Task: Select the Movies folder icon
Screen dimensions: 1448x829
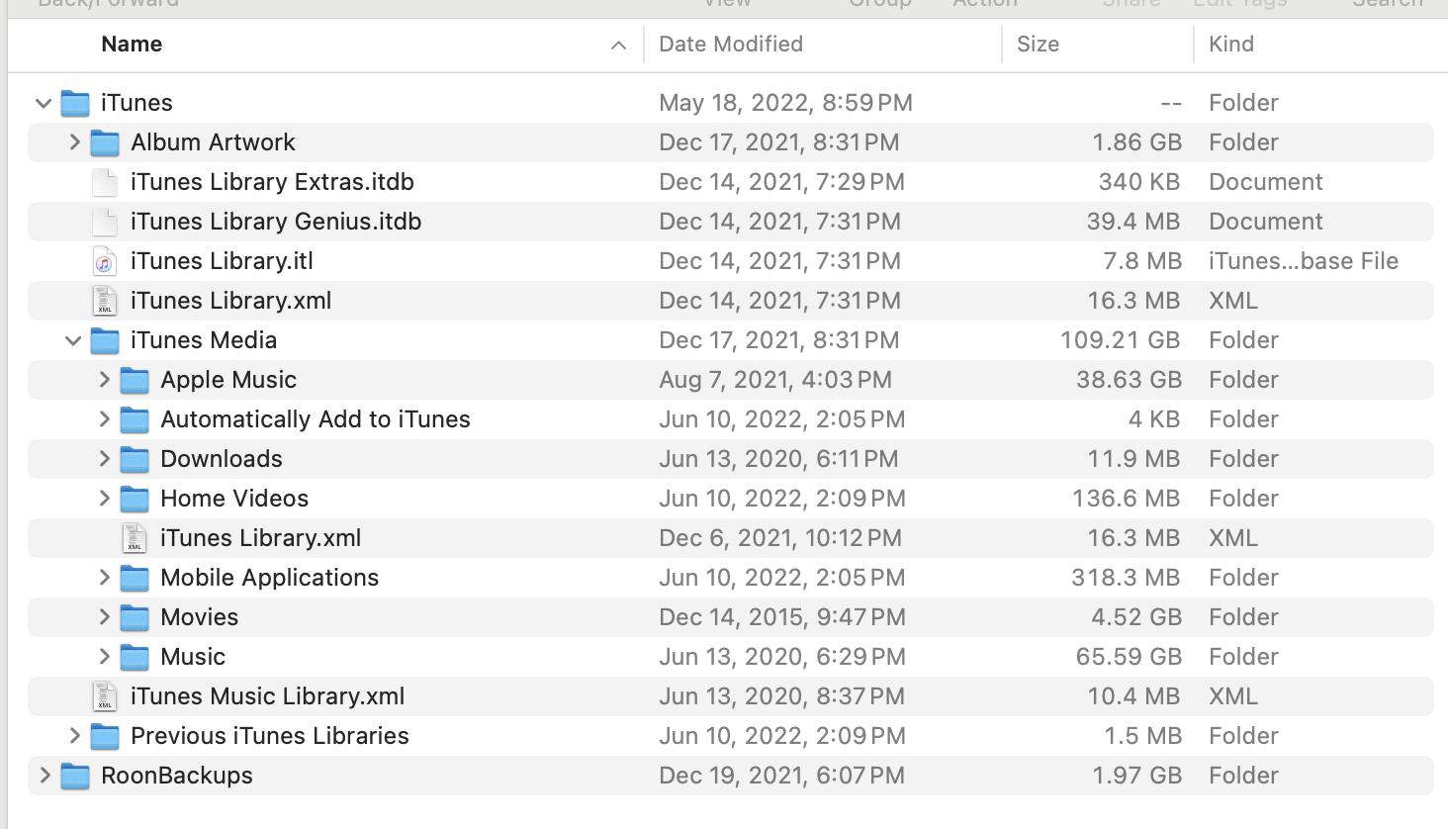Action: click(135, 617)
